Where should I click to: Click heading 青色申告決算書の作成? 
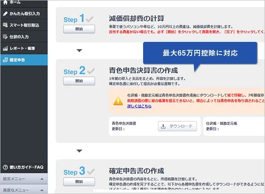pos(143,71)
